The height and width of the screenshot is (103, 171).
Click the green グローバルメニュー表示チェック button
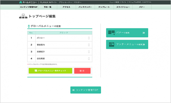50,71
